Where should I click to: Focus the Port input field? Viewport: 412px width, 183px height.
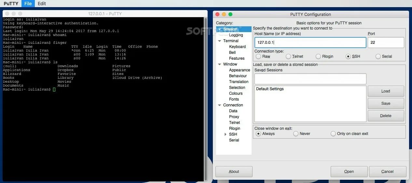tap(386, 43)
